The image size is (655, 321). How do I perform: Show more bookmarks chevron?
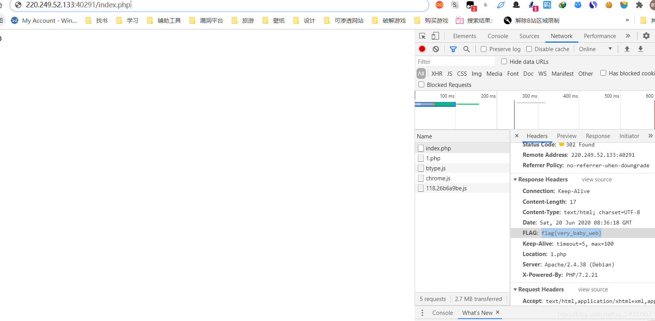627,20
